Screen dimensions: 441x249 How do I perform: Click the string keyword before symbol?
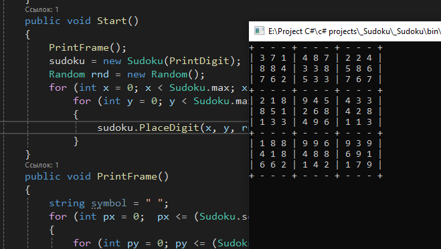pyautogui.click(x=67, y=204)
